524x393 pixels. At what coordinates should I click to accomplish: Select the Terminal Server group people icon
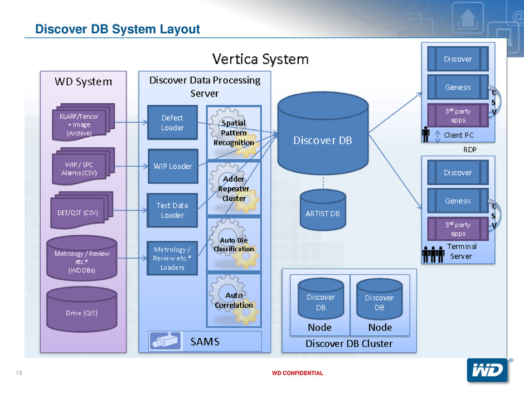(x=433, y=254)
